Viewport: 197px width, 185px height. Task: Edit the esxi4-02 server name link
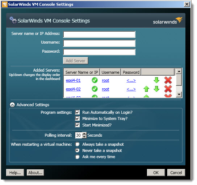click(73, 89)
